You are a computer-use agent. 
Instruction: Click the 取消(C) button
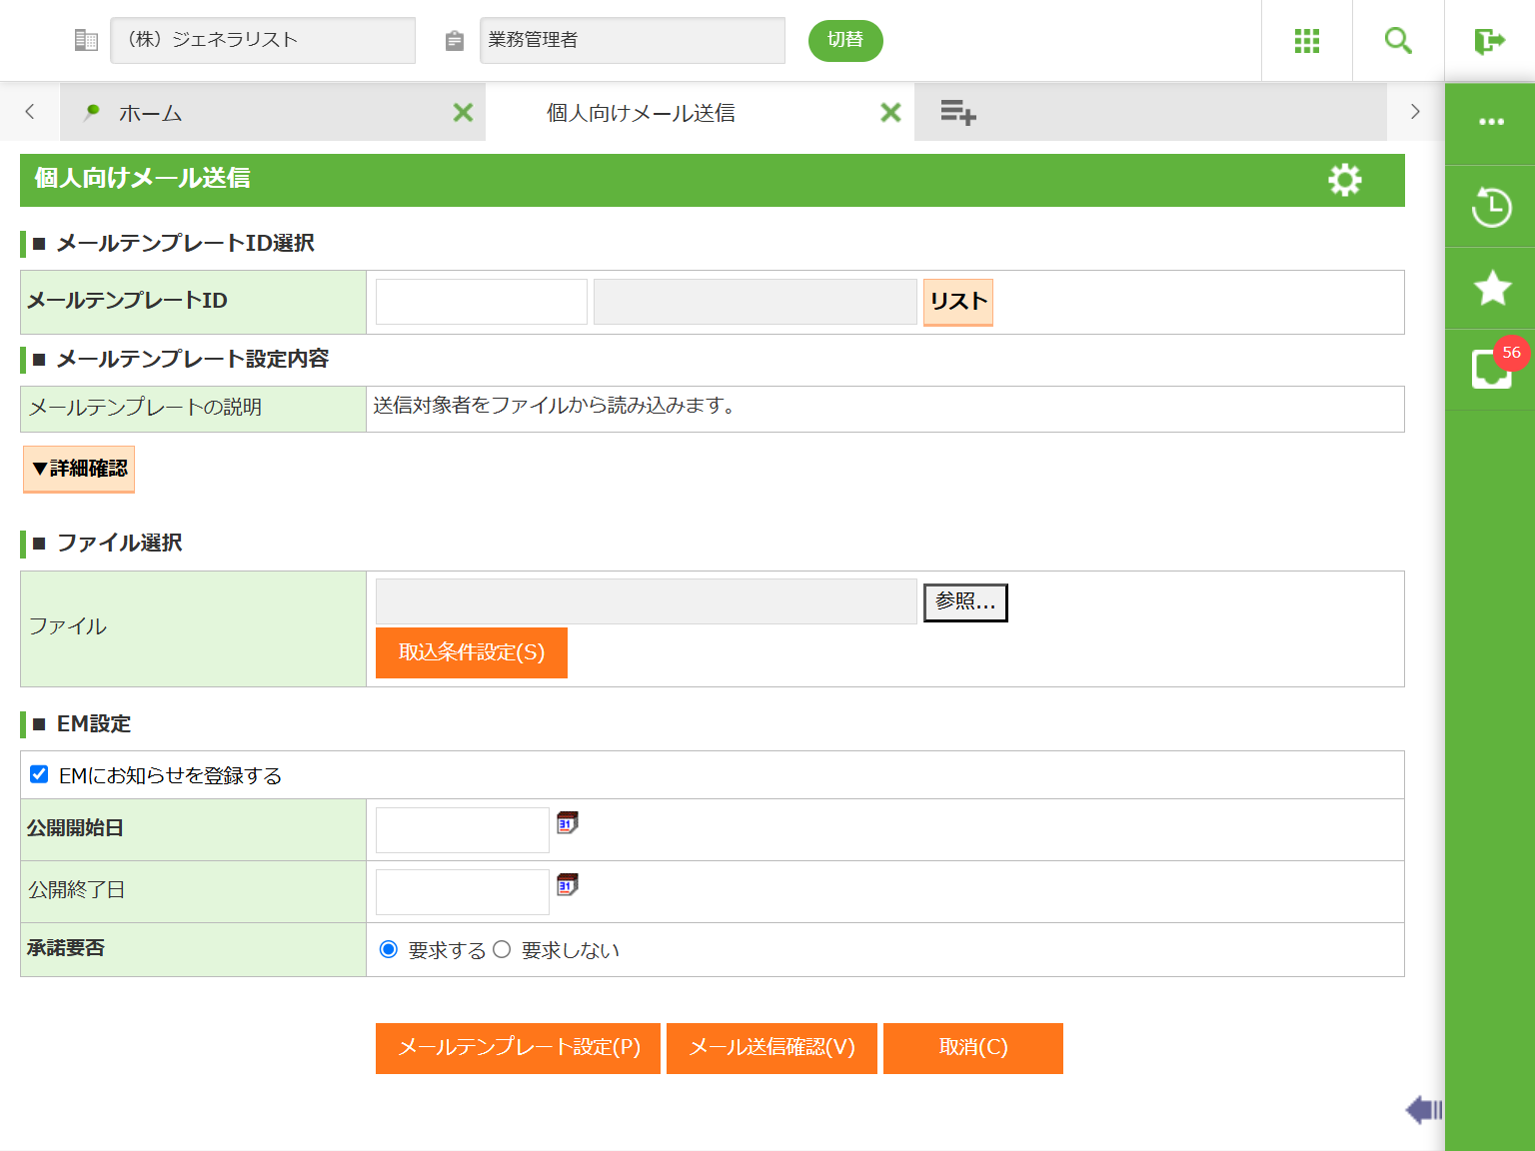[973, 1048]
